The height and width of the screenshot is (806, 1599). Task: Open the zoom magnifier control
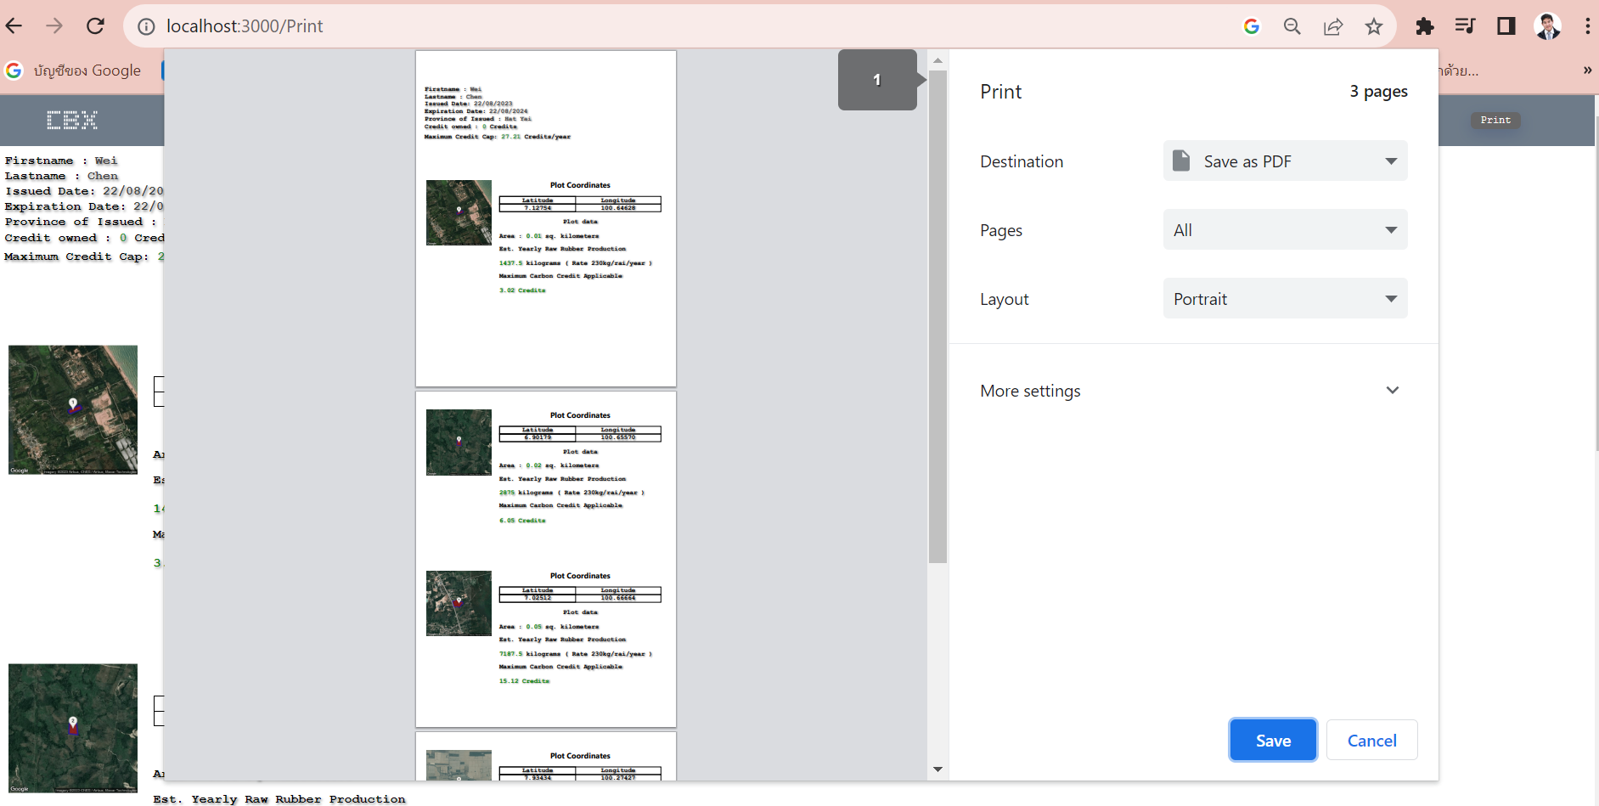1292,26
